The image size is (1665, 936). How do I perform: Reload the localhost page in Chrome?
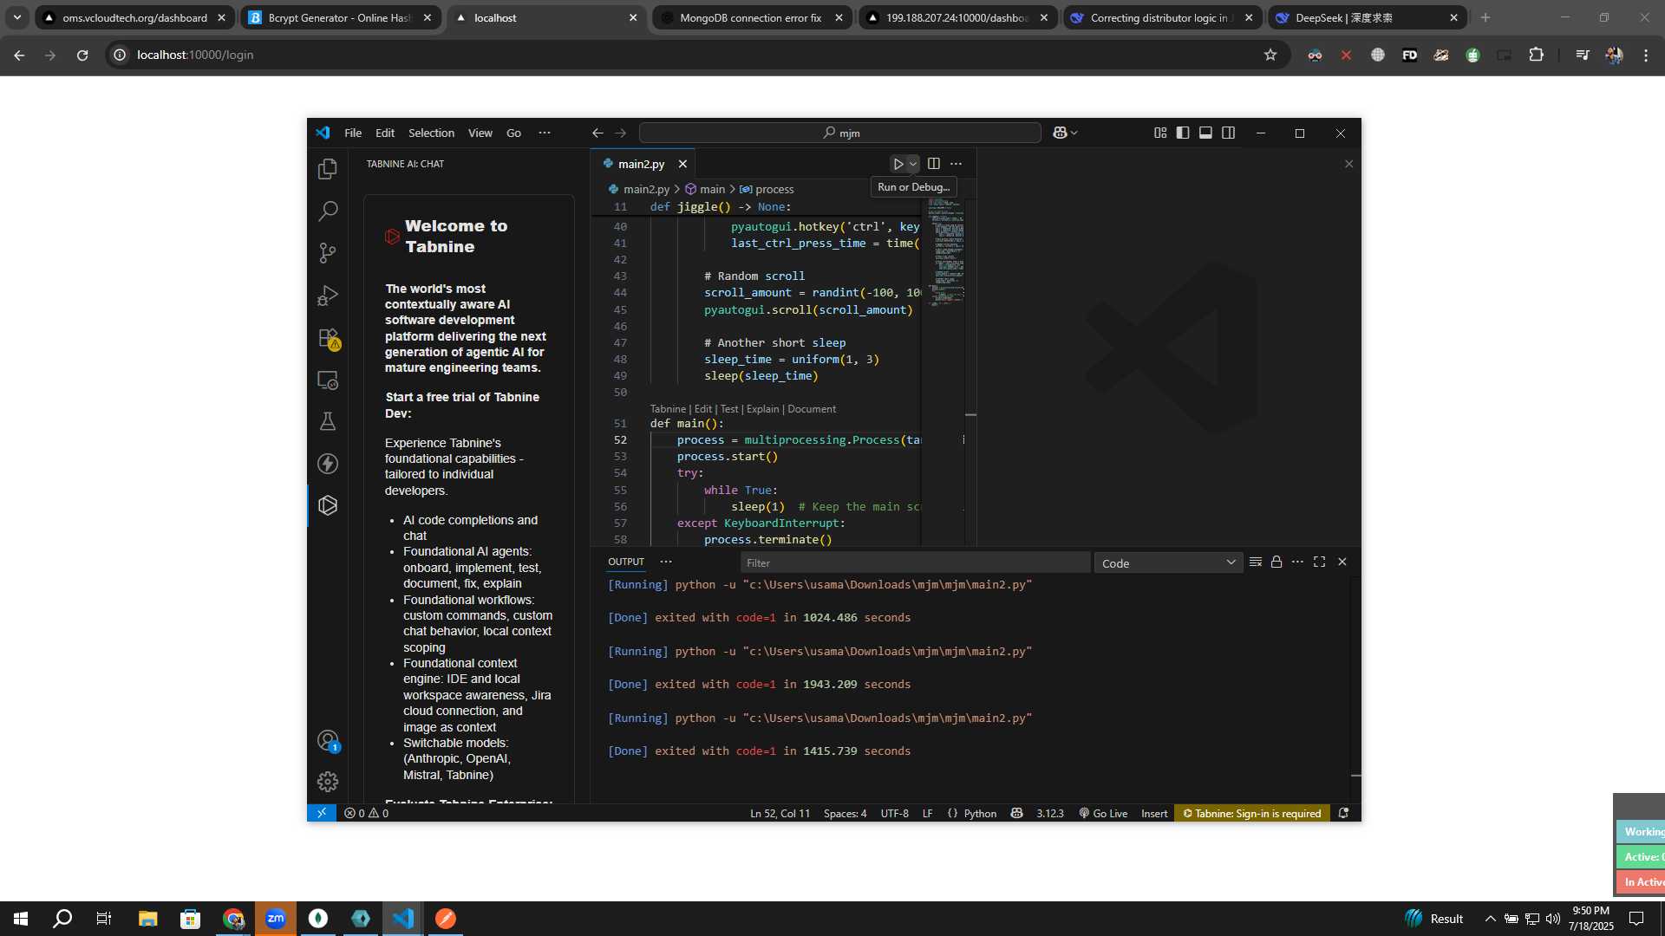[x=82, y=55]
